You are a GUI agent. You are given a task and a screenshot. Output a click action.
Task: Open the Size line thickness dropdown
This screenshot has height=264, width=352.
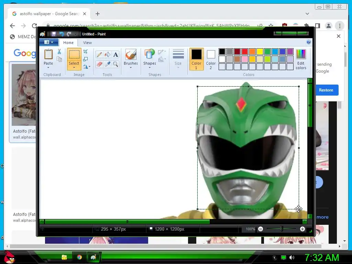click(x=178, y=59)
